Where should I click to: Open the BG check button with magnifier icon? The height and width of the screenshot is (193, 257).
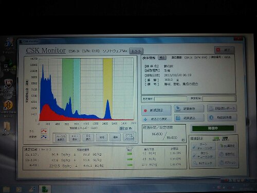203,163
